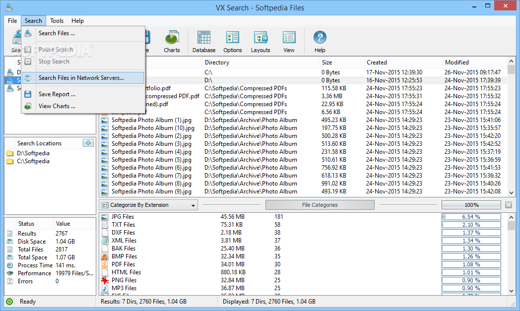Click the XML Files category icon
The image size is (520, 311).
click(x=105, y=241)
